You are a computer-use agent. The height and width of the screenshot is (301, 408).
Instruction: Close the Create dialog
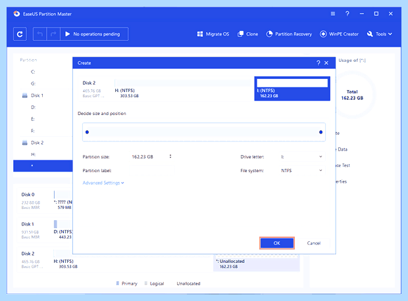click(326, 63)
